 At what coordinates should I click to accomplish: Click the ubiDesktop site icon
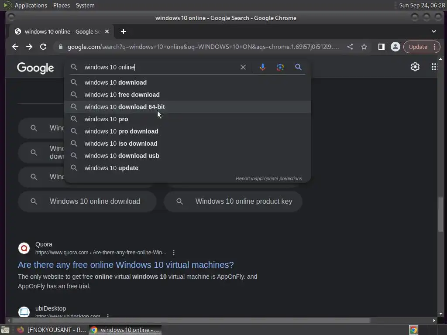click(x=24, y=312)
